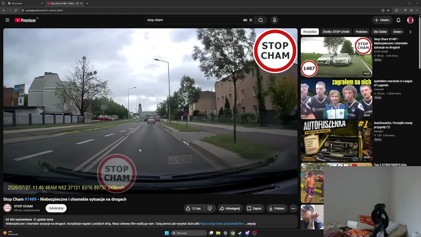Click the main video player to pause
The height and width of the screenshot is (237, 421).
(x=150, y=111)
